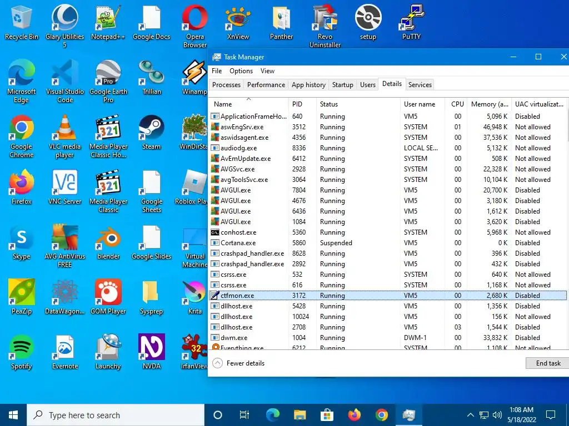Sort by the CPU column header
The width and height of the screenshot is (569, 426).
pos(456,104)
